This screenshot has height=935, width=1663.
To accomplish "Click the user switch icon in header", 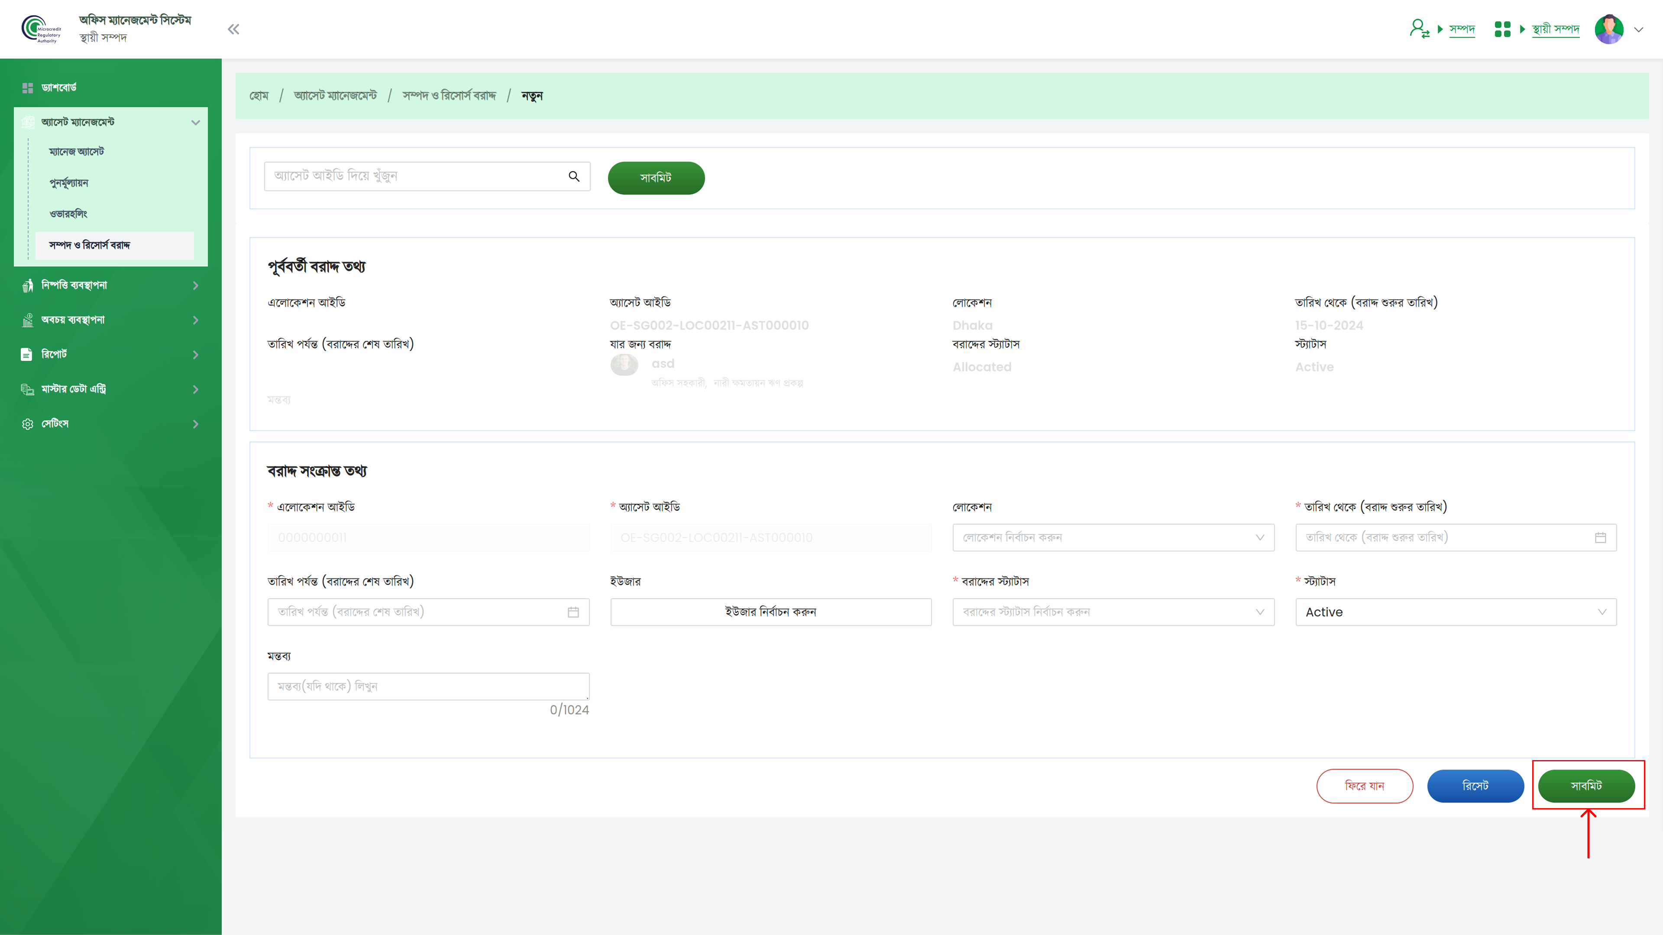I will [1419, 29].
